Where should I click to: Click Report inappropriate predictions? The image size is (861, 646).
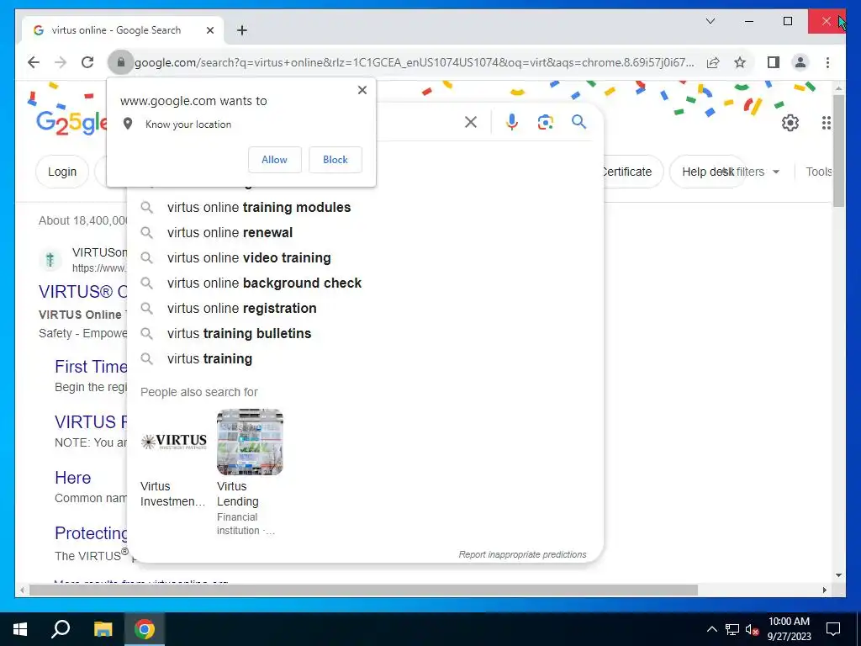coord(522,554)
